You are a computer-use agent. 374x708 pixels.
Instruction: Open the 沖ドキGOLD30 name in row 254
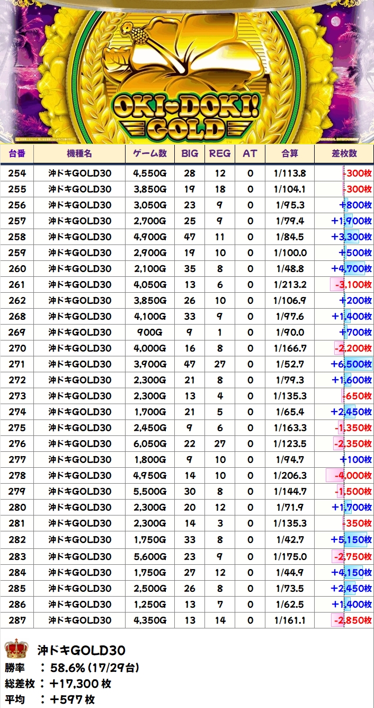(79, 173)
